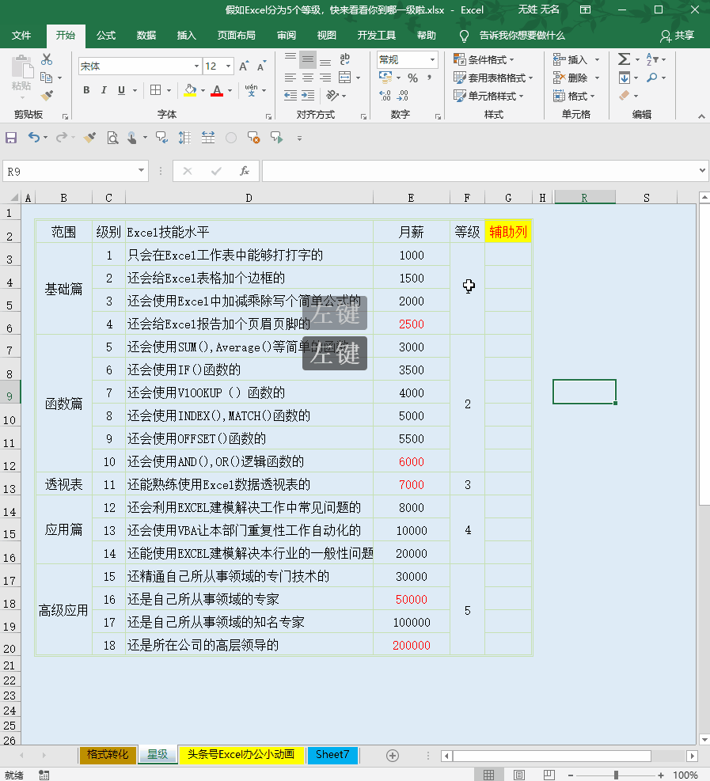Open the font color dropdown arrow
710x781 pixels.
pos(230,91)
